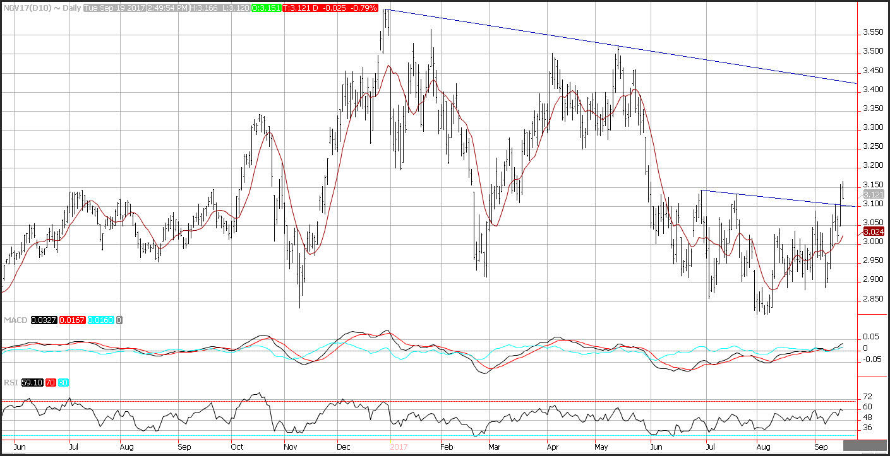Click the gray scrollbar thumb at bottom right
Image resolution: width=890 pixels, height=456 pixels.
864,447
